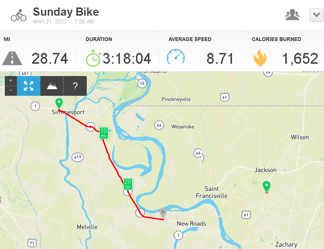Click the flame calories burned icon
The image size is (324, 249).
(260, 58)
